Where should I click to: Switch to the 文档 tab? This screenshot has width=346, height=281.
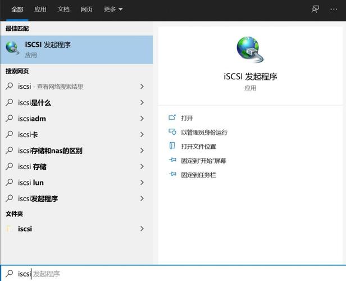click(63, 10)
